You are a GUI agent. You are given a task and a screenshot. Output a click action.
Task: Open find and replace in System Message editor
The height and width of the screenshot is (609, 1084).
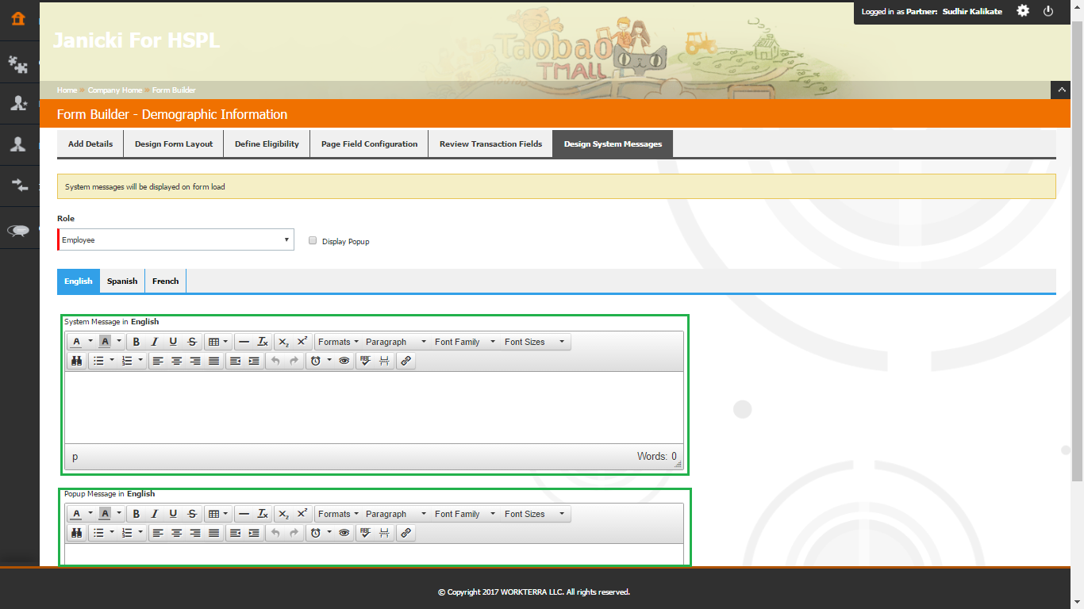[x=76, y=361]
